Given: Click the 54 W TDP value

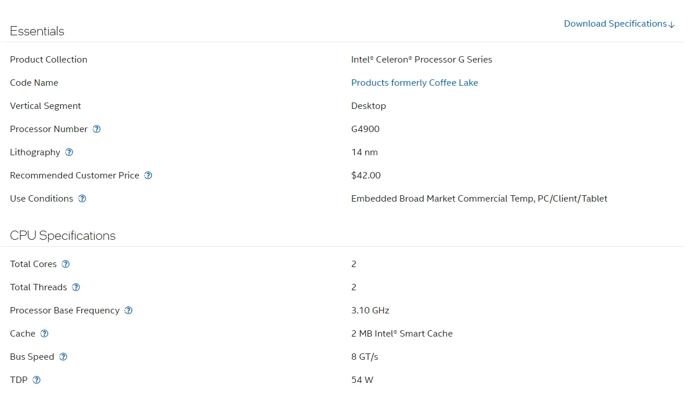Looking at the screenshot, I should pos(362,380).
